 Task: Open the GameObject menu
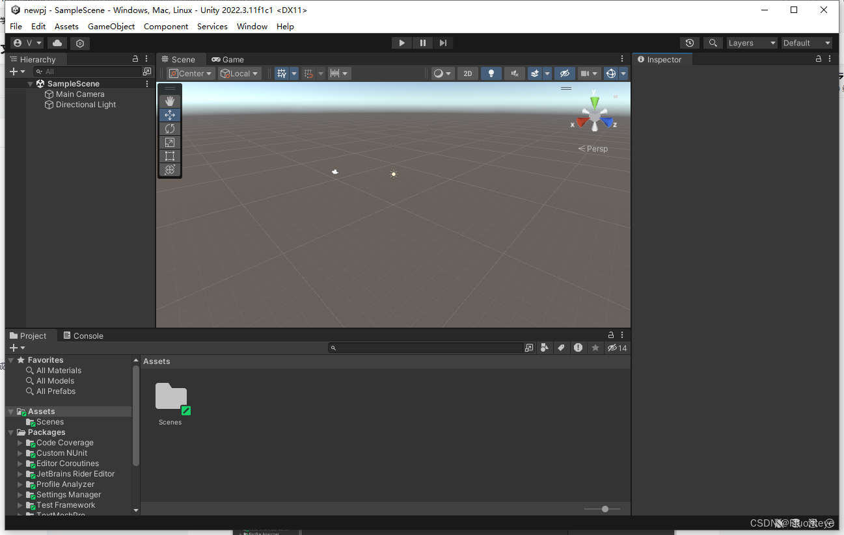click(x=111, y=27)
